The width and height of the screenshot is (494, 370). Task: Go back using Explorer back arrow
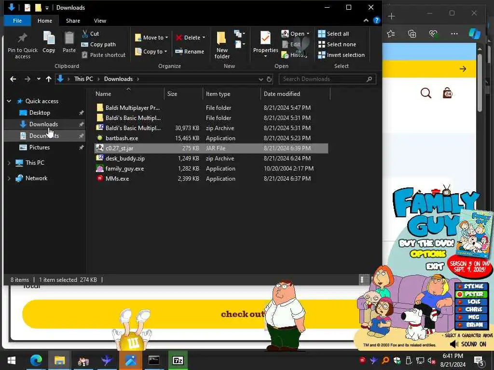[13, 79]
